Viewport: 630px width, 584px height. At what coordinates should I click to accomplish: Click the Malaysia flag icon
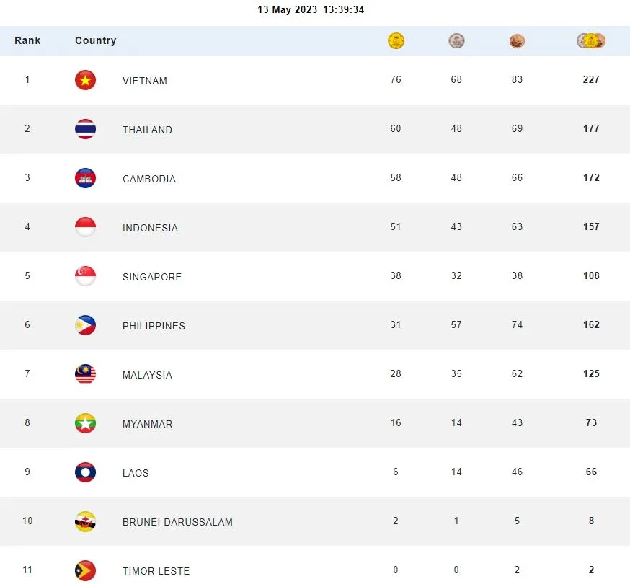tap(85, 374)
